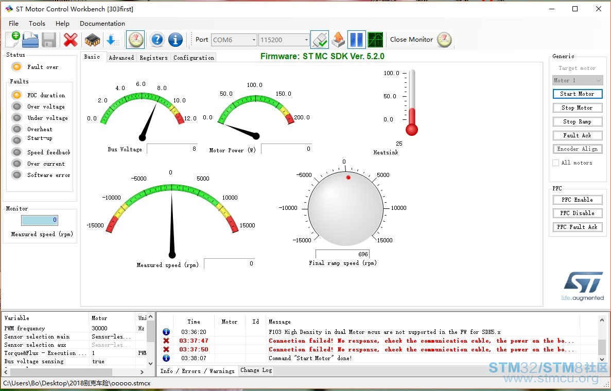This screenshot has width=611, height=391.
Task: Click the variable list scroll-down arrow
Action: 151,363
